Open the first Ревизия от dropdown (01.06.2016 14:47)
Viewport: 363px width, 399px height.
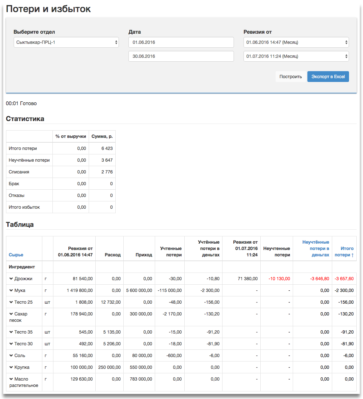[296, 42]
